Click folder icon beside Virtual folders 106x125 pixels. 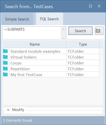[x=5, y=57]
